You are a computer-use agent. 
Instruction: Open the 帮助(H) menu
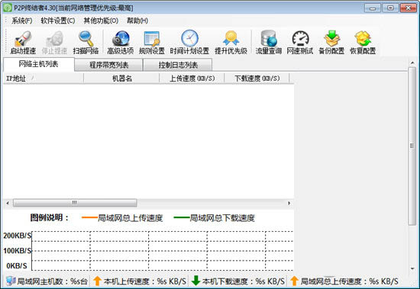tap(137, 21)
